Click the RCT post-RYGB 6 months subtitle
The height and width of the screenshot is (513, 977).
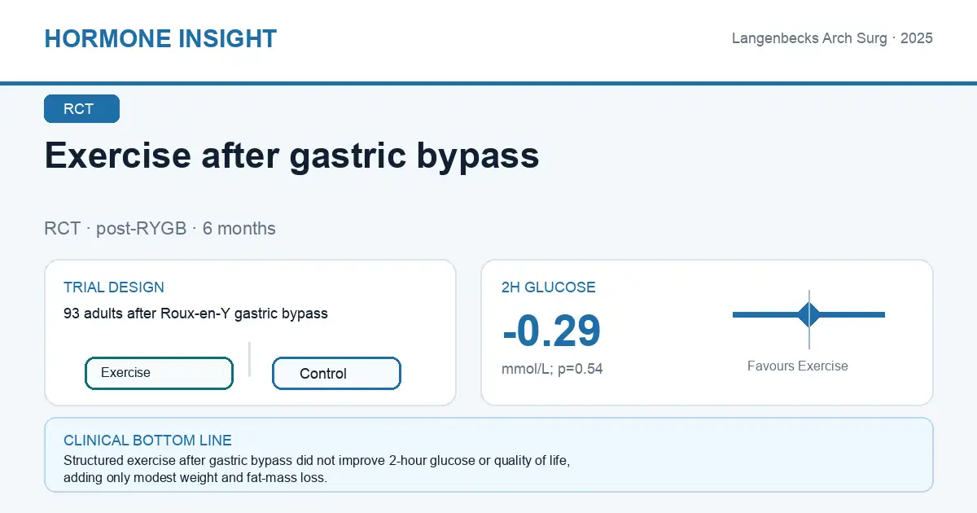(160, 228)
